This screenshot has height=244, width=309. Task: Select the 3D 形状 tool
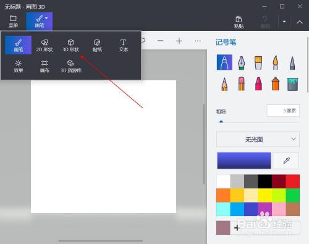tap(70, 45)
